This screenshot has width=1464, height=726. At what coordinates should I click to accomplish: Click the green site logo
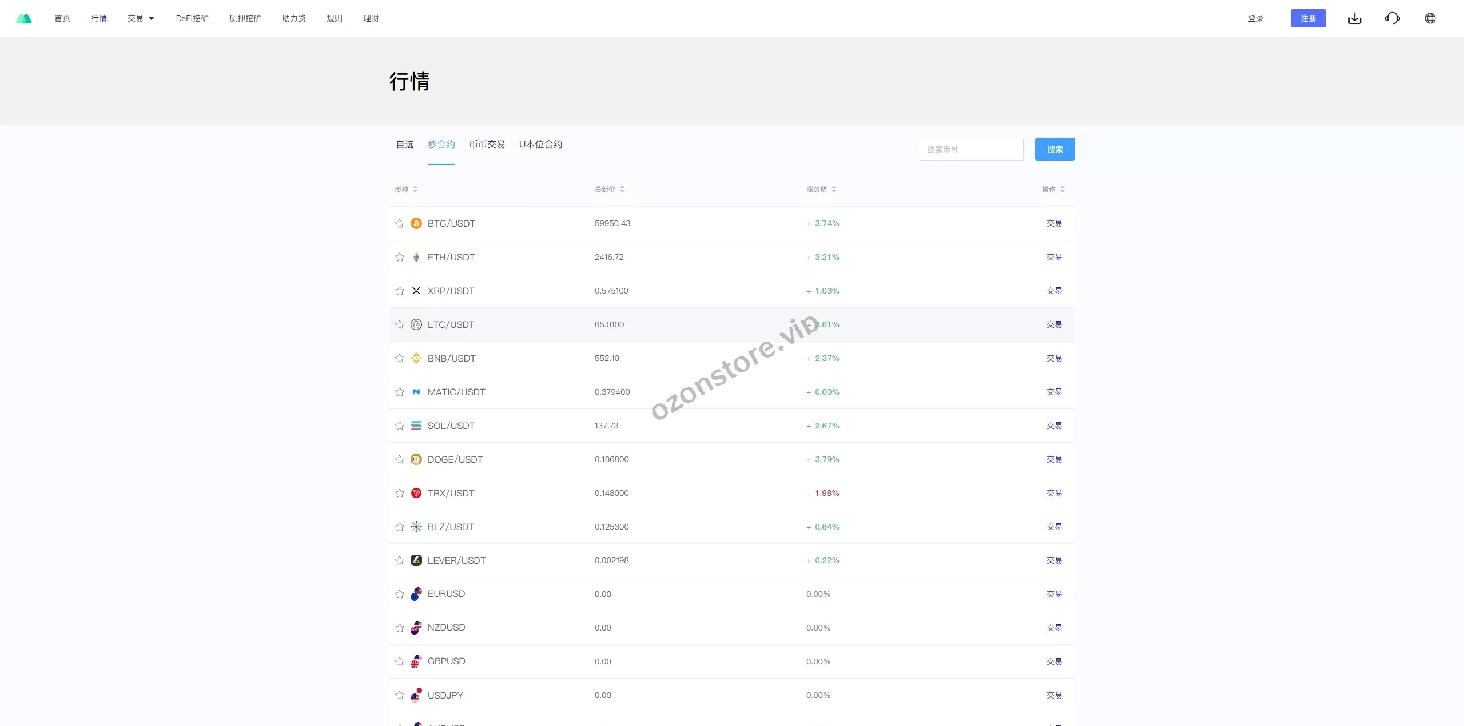click(x=24, y=18)
